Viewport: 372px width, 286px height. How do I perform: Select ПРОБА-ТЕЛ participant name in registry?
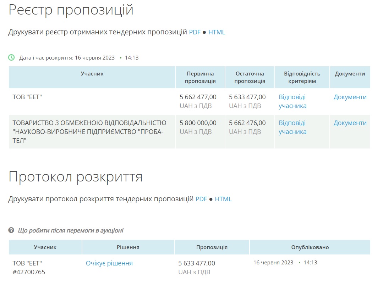point(89,131)
